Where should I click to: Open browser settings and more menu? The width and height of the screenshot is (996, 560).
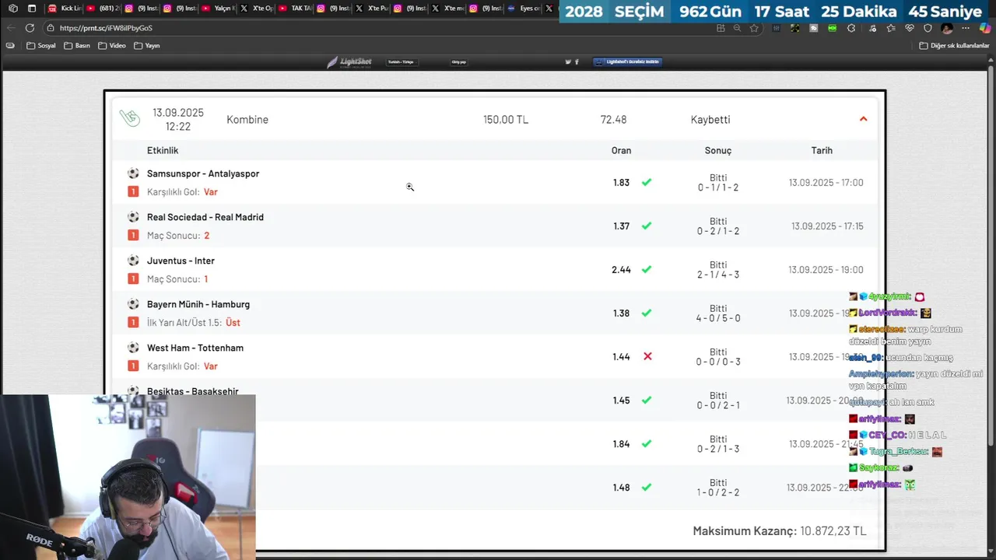tap(966, 28)
